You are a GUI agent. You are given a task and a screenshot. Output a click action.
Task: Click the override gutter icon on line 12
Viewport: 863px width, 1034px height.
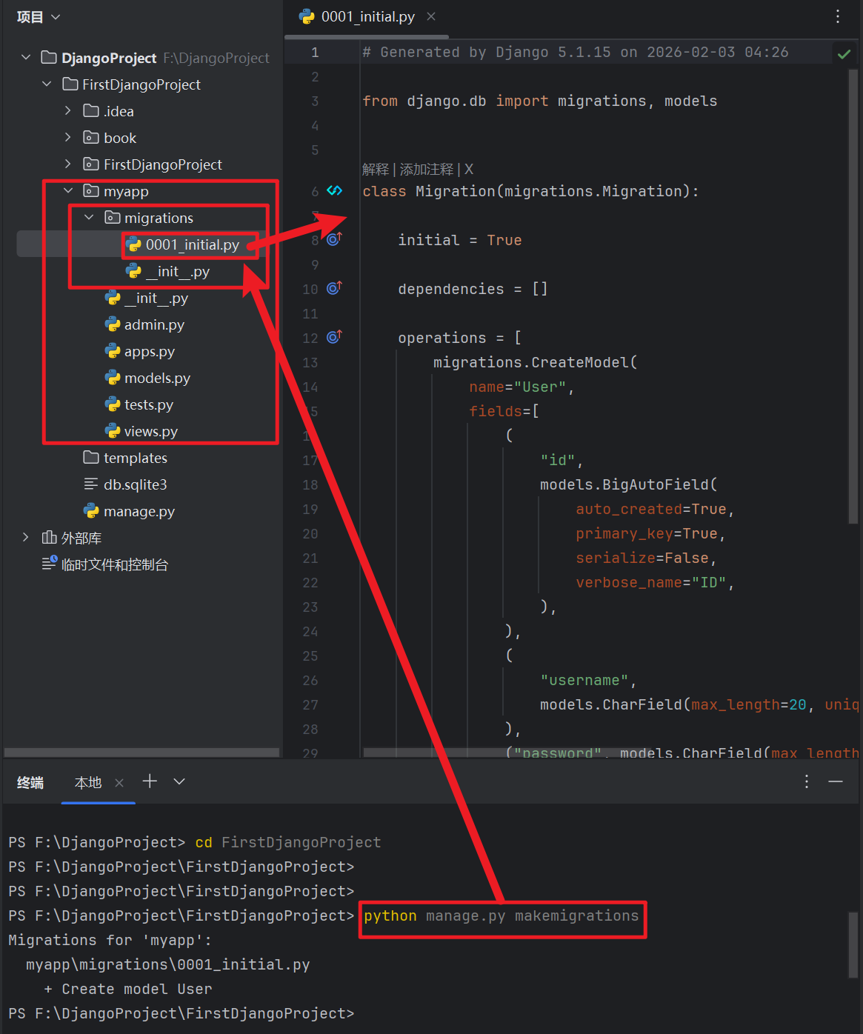335,336
